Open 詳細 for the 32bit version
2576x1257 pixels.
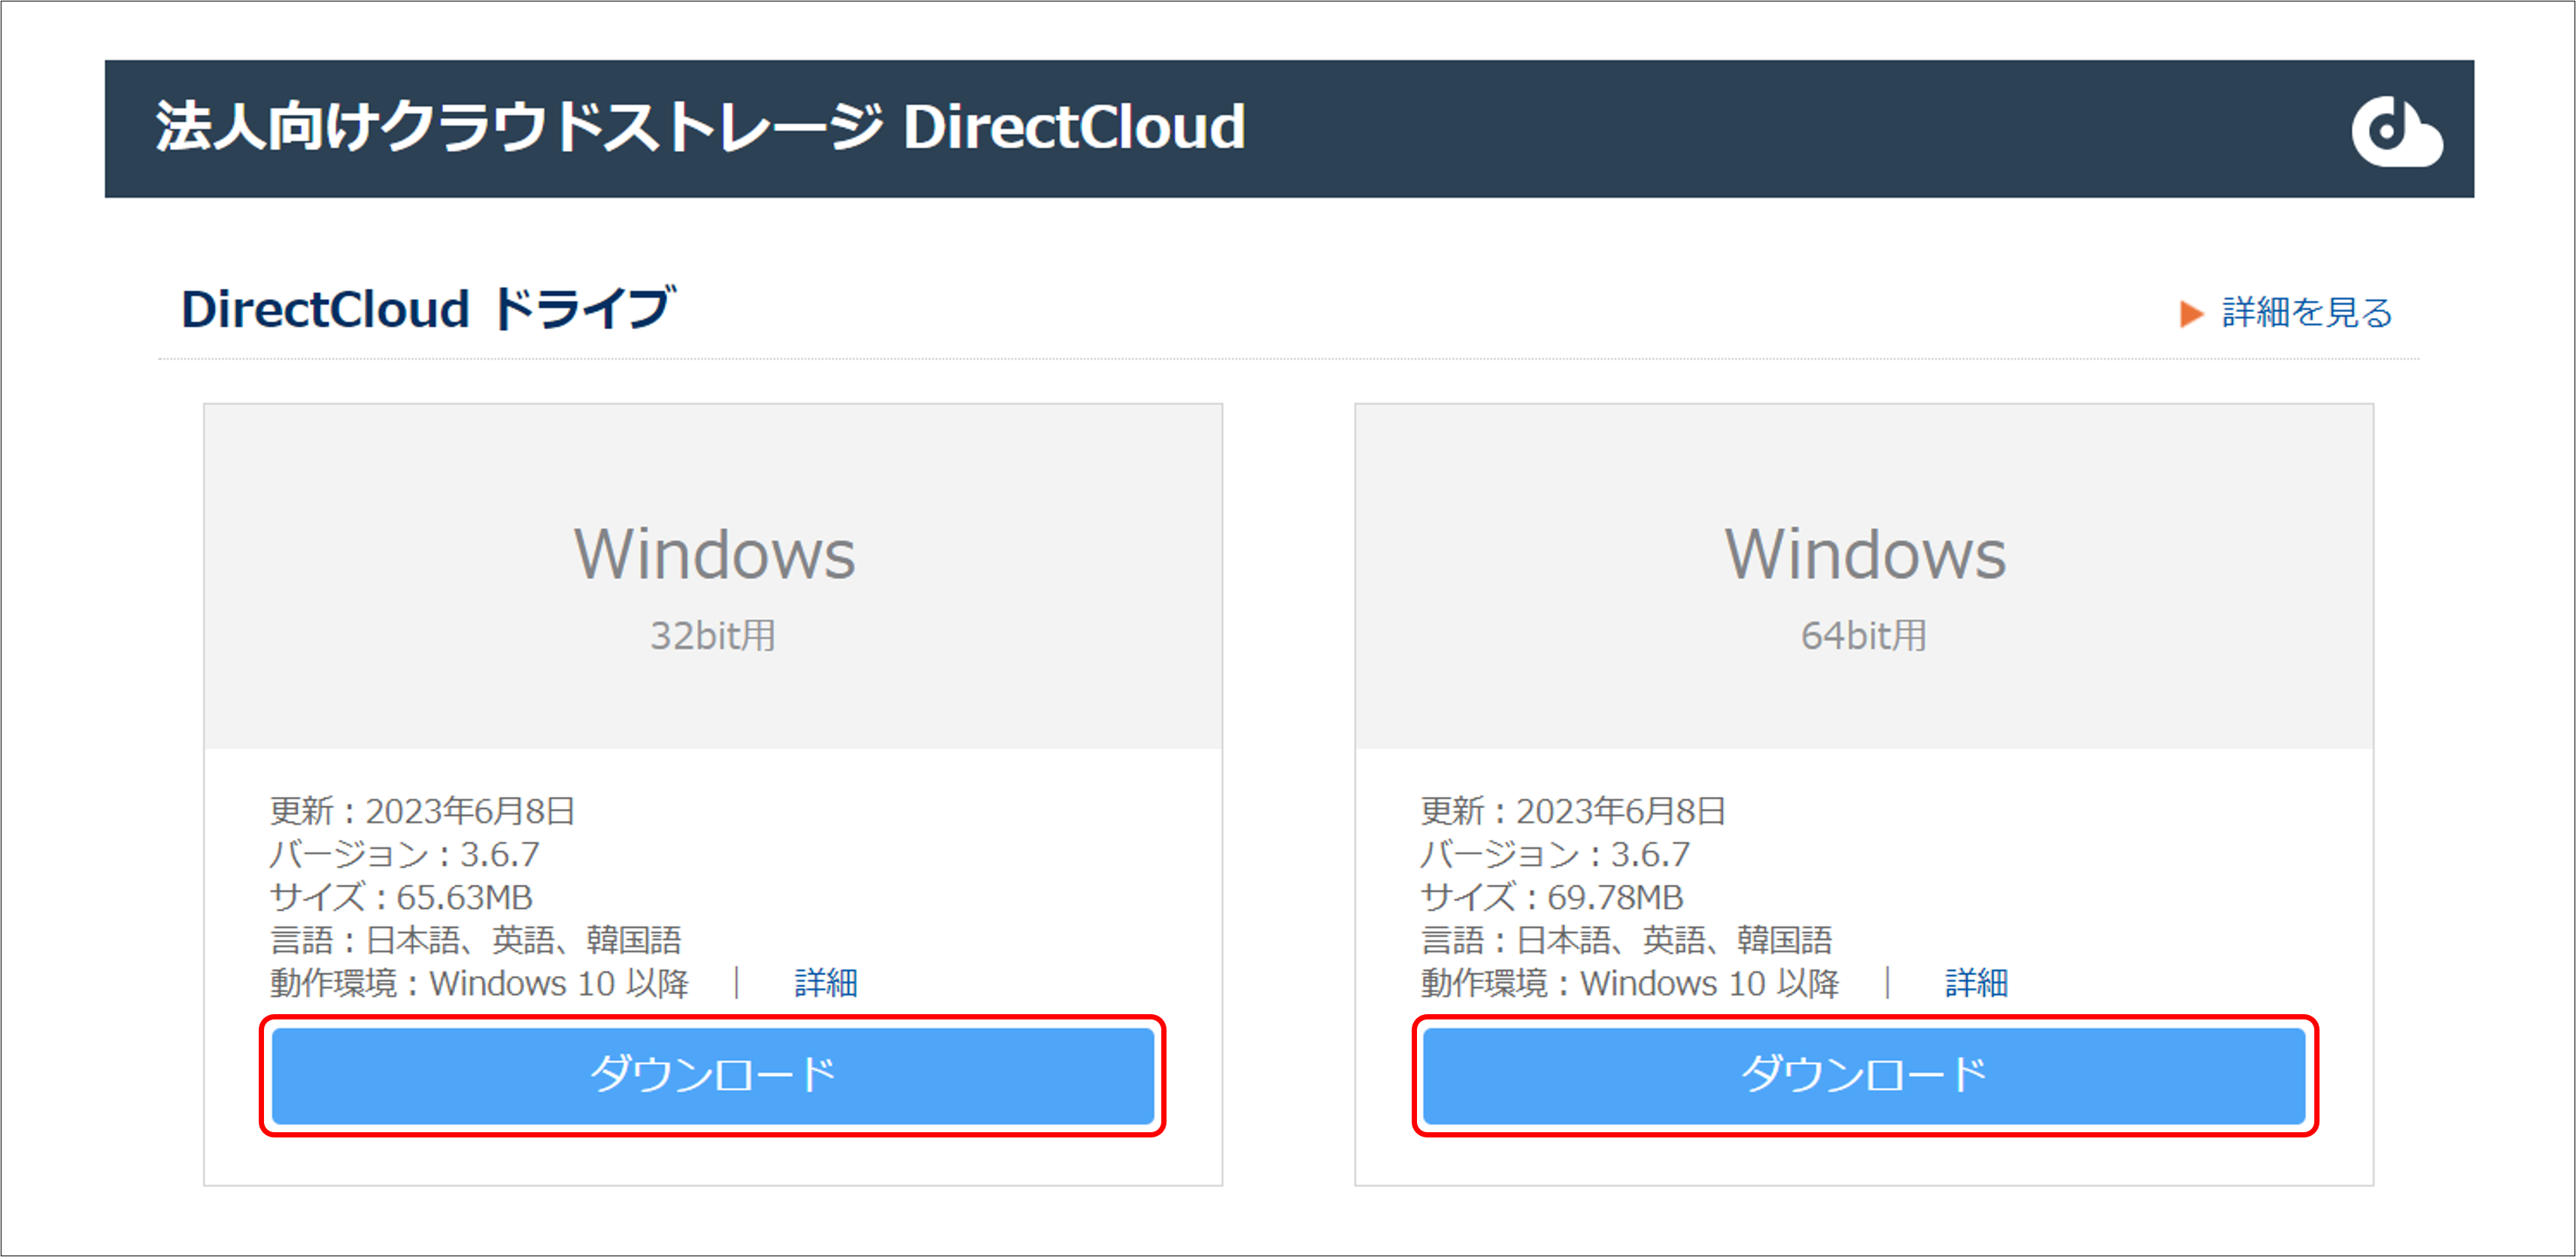(826, 983)
